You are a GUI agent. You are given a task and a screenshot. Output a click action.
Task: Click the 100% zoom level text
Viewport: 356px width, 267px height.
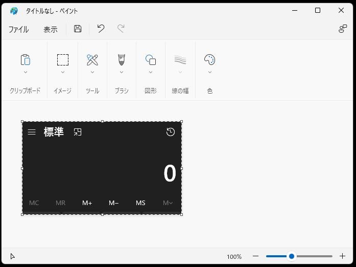click(x=234, y=257)
